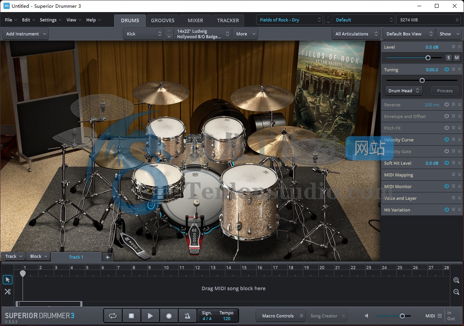
Task: Open the Edit menu
Action: tap(28, 20)
